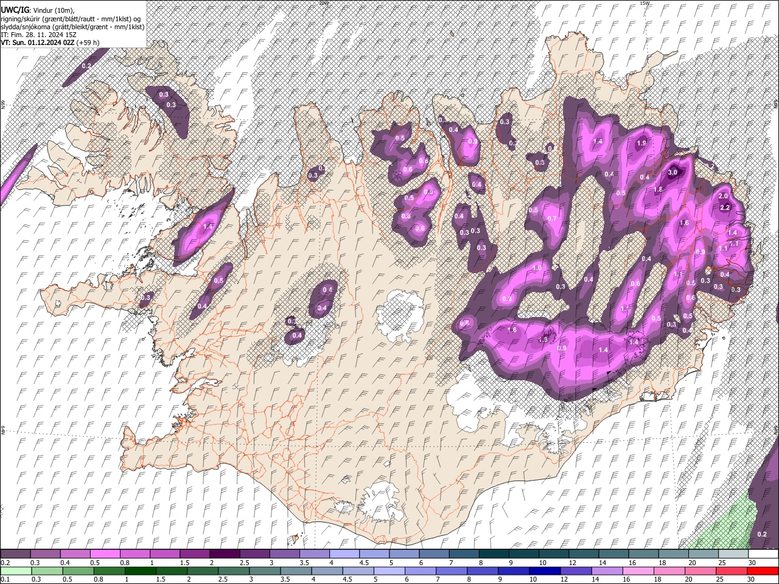Select the "2.2" precipitation value on the map
Screen dimensions: 779x584
click(725, 207)
